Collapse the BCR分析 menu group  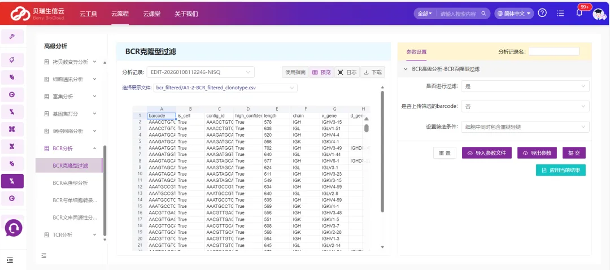[x=70, y=148]
